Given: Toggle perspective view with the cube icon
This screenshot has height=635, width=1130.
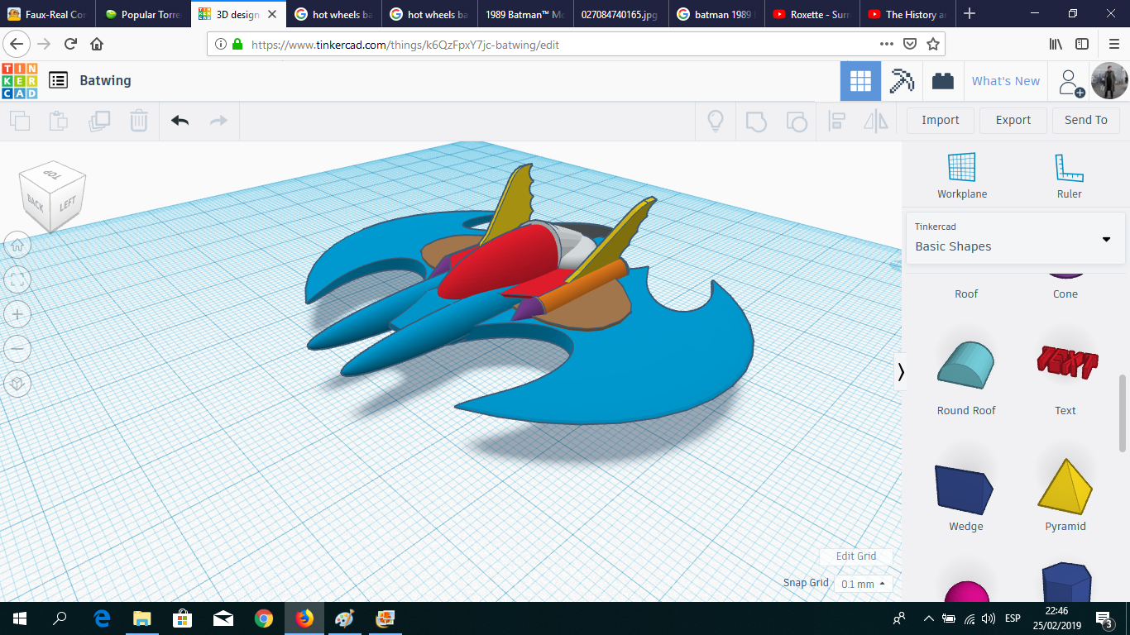Looking at the screenshot, I should 17,383.
